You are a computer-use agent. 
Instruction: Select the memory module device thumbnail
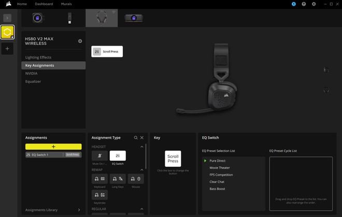tap(134, 18)
